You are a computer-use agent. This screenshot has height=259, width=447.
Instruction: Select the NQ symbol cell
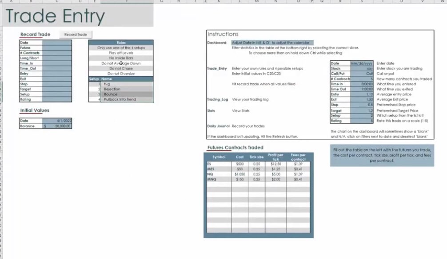219,174
